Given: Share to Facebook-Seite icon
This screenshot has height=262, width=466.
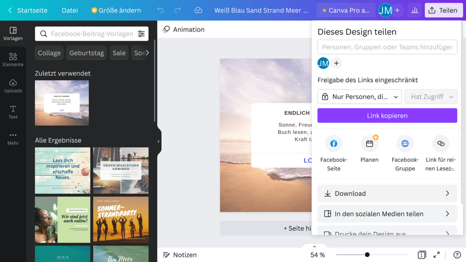Looking at the screenshot, I should point(334,143).
